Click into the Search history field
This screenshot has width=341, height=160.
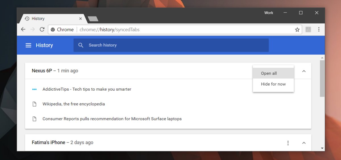171,45
